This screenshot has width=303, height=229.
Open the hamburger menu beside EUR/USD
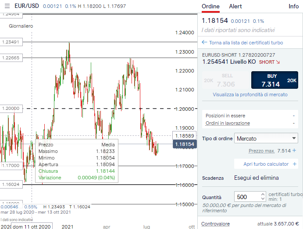7,7
